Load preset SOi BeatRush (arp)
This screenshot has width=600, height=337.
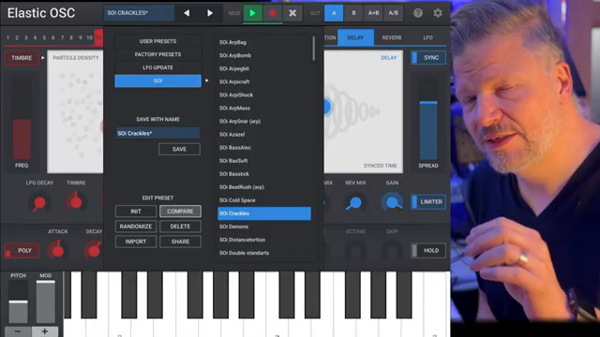(264, 187)
